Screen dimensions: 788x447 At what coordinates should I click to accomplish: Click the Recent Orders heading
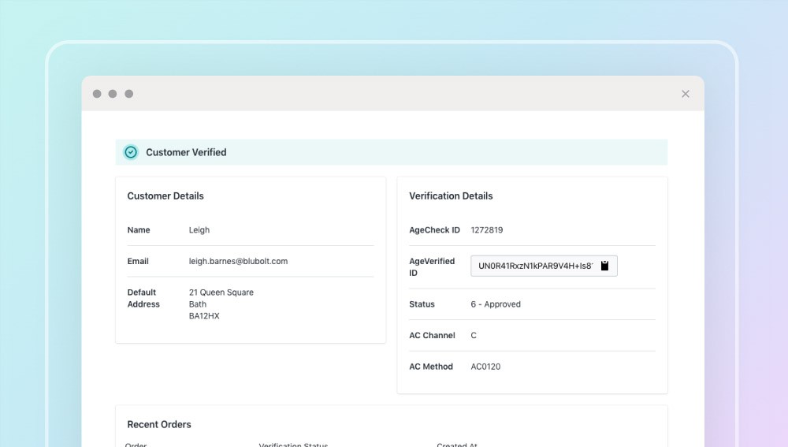click(x=159, y=424)
